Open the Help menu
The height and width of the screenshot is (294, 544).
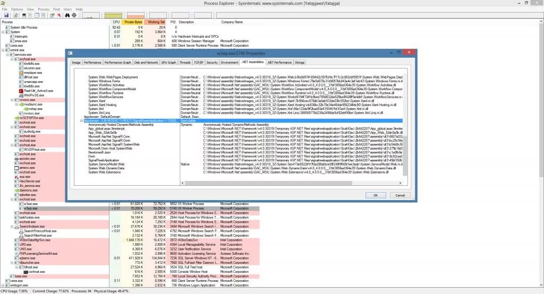[x=79, y=10]
